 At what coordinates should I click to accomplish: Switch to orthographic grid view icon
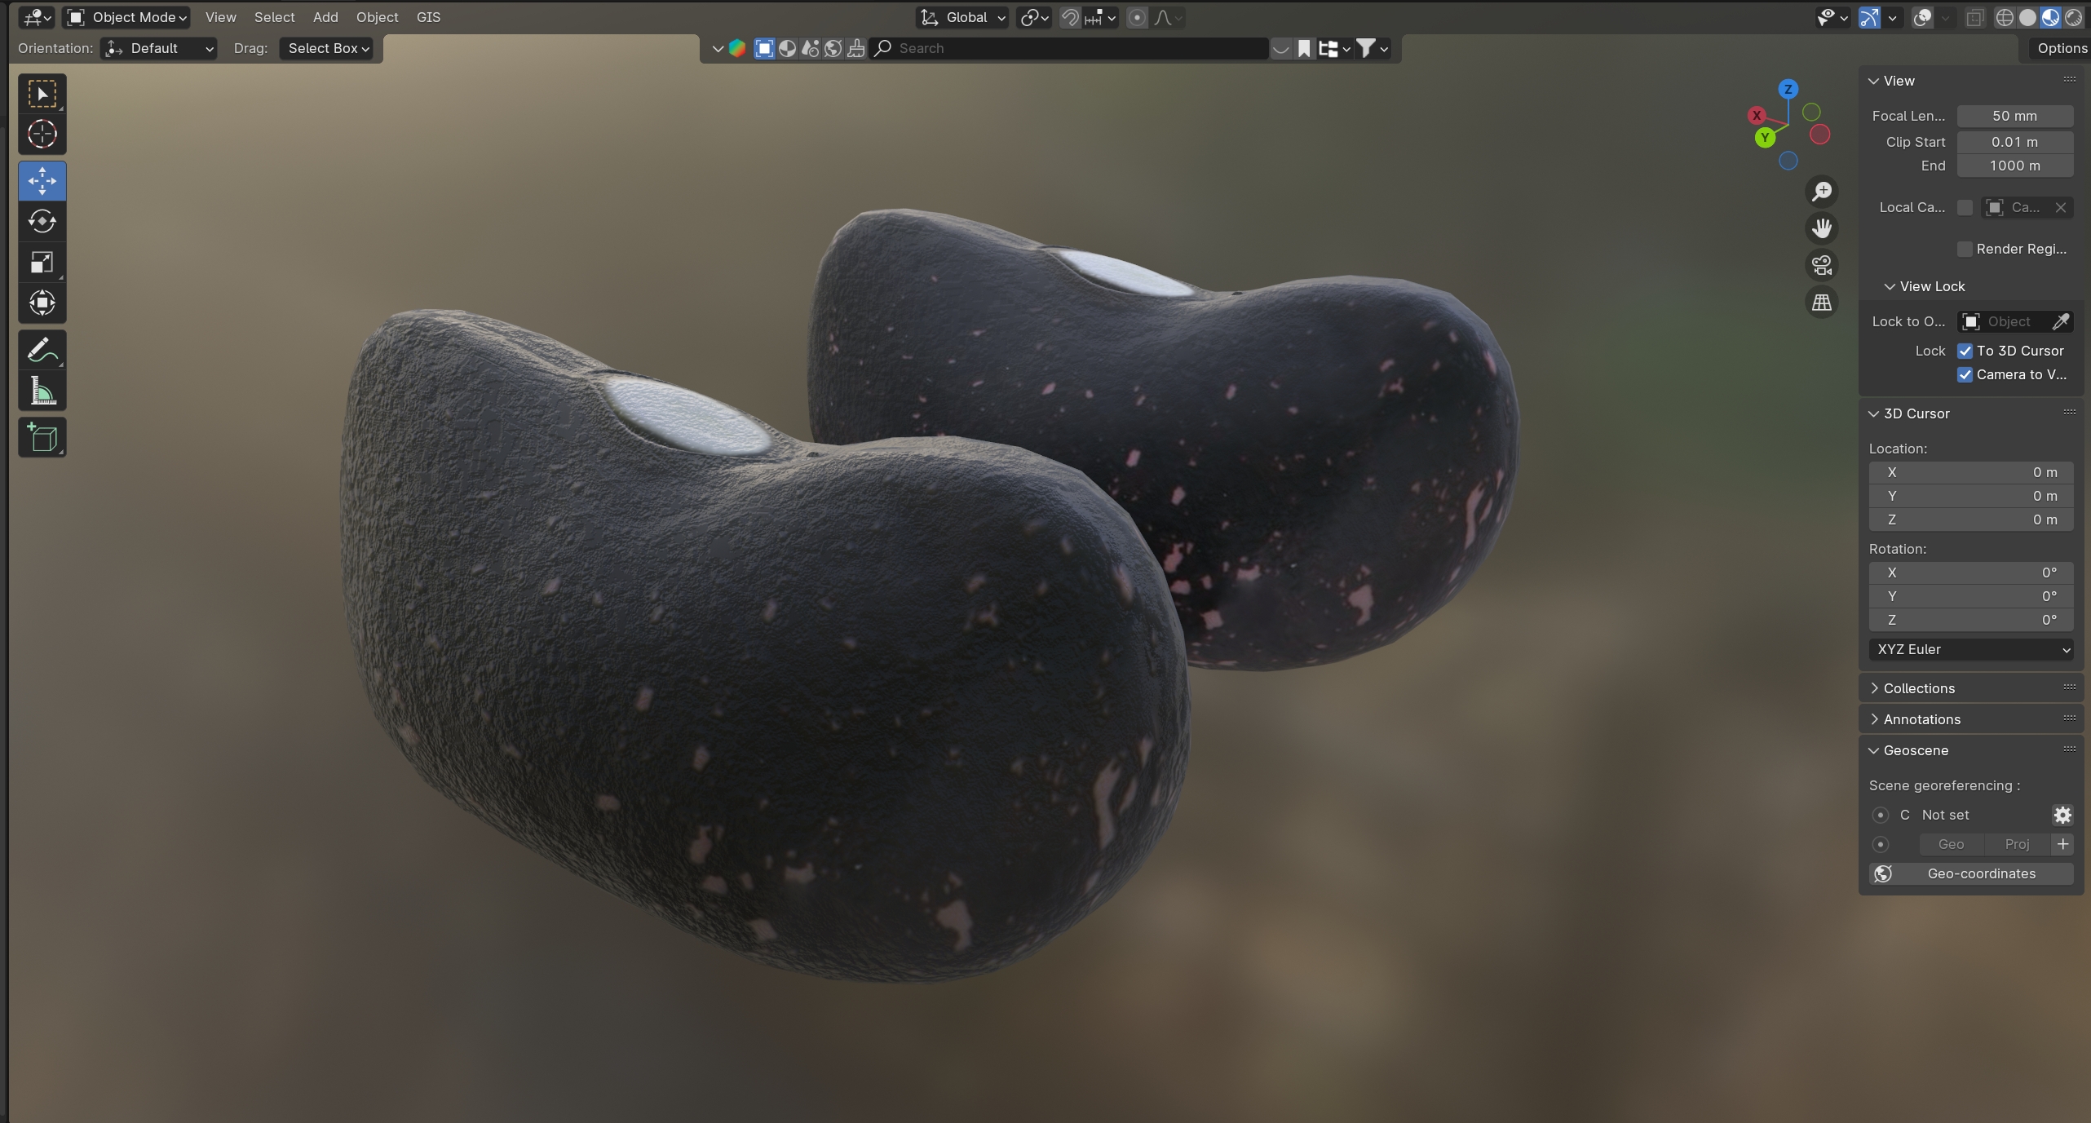[1822, 303]
